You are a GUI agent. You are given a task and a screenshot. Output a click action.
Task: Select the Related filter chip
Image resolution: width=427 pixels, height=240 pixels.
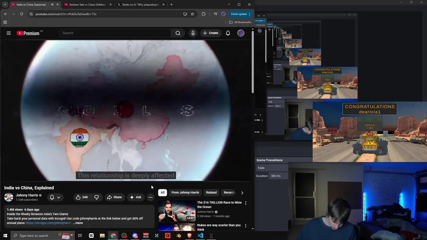pos(211,193)
